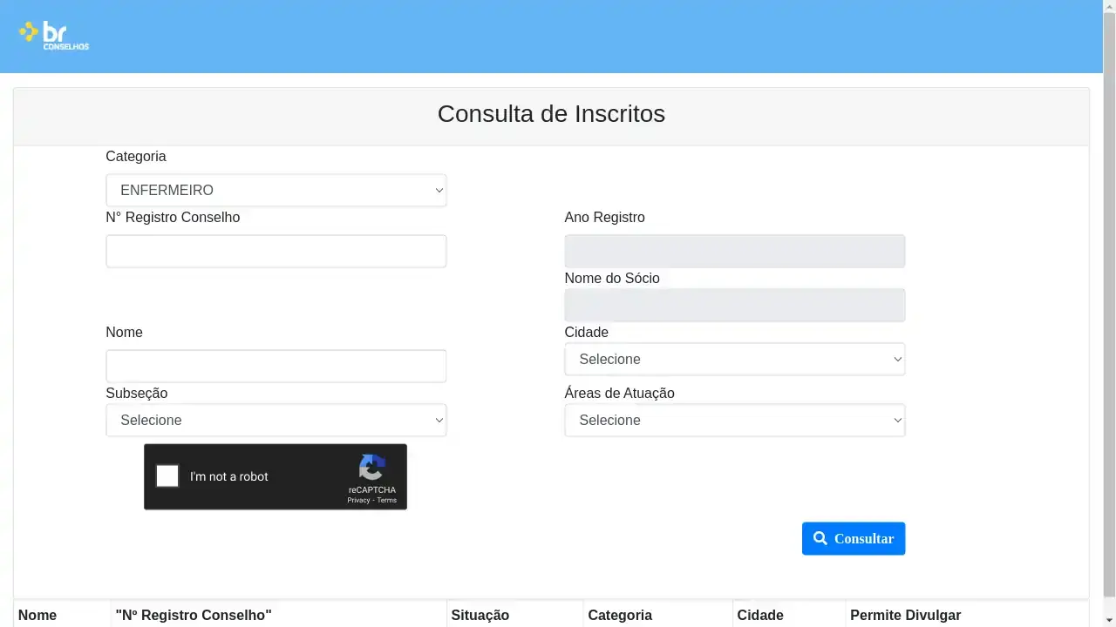Screen dimensions: 1116x627
Task: Focus the Nº Registro Conselho input field
Action: pos(276,252)
